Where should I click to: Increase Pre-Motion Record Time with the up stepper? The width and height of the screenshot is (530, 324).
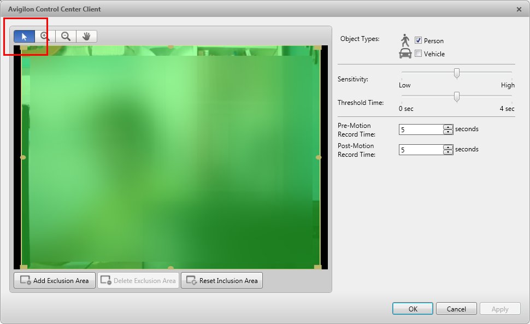point(447,127)
